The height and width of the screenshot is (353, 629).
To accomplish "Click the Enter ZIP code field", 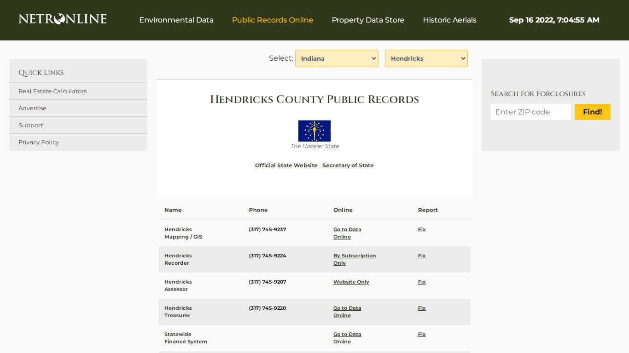I will coord(531,112).
